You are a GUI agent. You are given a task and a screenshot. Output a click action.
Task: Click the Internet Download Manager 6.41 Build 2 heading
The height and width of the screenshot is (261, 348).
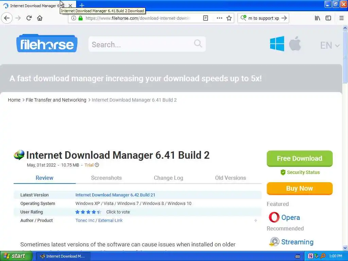118,155
